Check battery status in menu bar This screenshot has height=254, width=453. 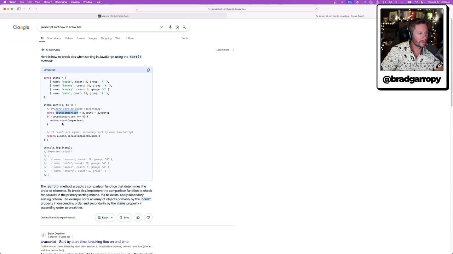tap(409, 2)
